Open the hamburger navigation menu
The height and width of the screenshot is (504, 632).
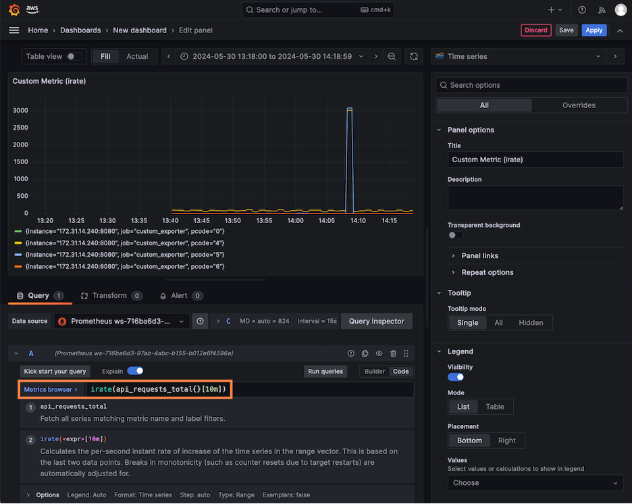[14, 30]
